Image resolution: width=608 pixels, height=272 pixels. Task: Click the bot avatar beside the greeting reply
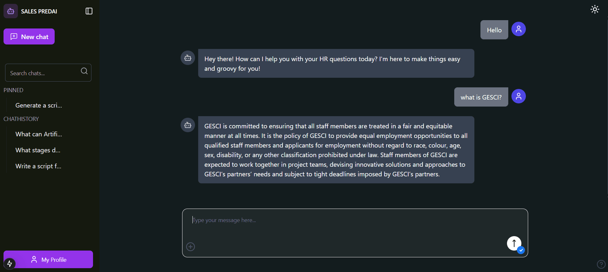(188, 58)
